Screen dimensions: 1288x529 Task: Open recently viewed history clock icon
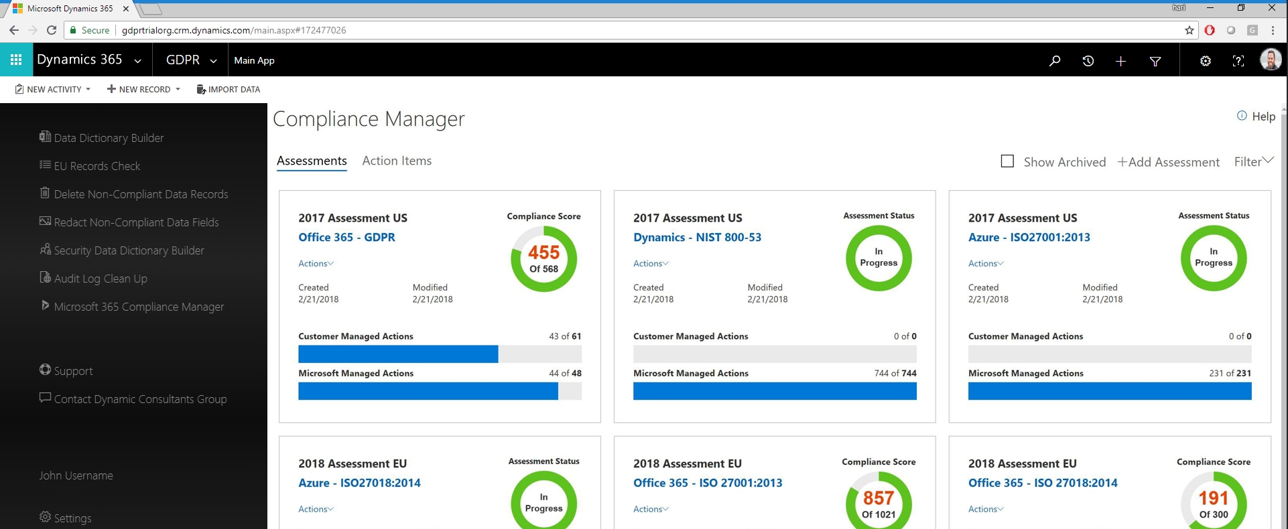[x=1088, y=61]
